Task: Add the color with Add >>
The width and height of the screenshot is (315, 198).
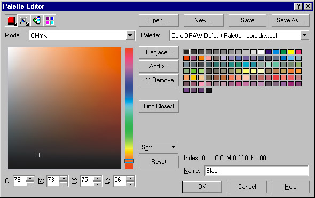Action: point(159,66)
